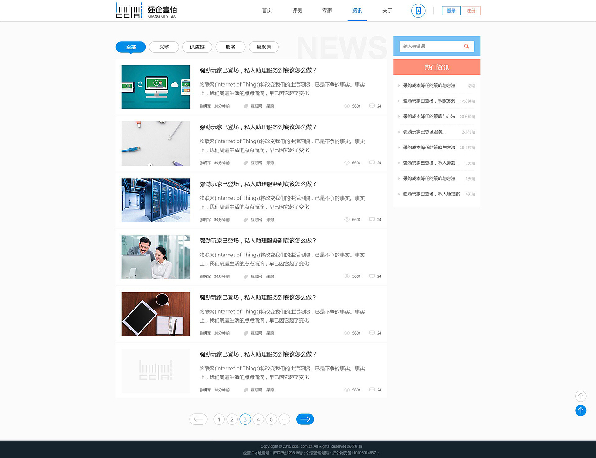Click inside the 输入关键词 search field

click(428, 46)
